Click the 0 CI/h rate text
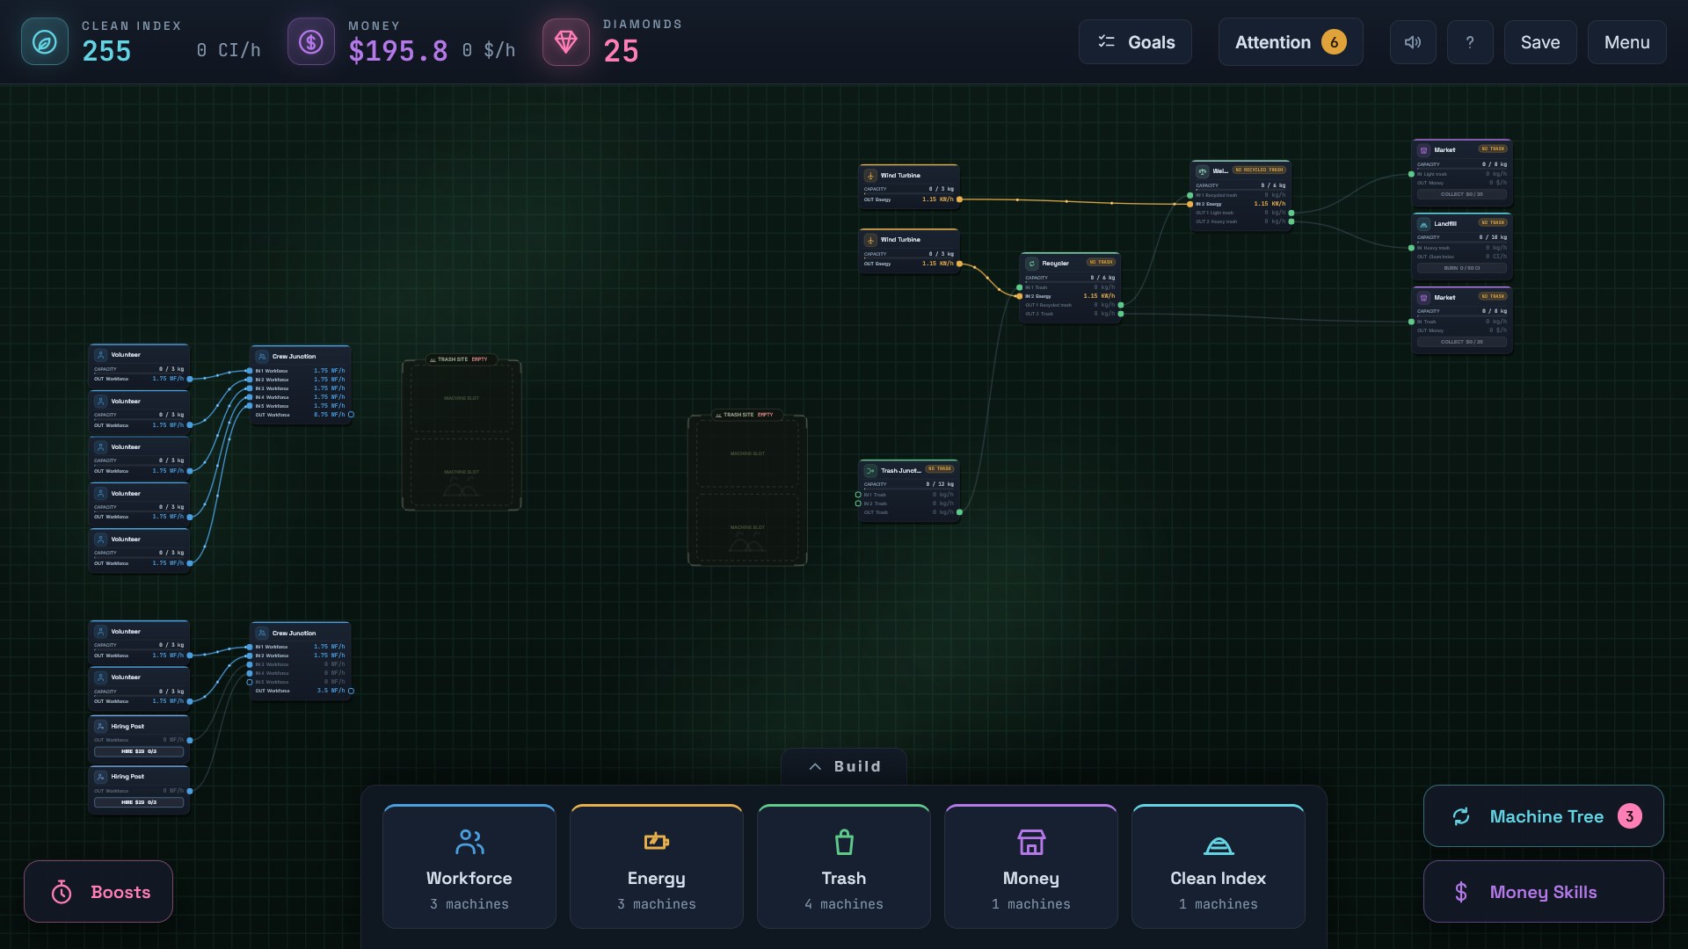 (229, 50)
